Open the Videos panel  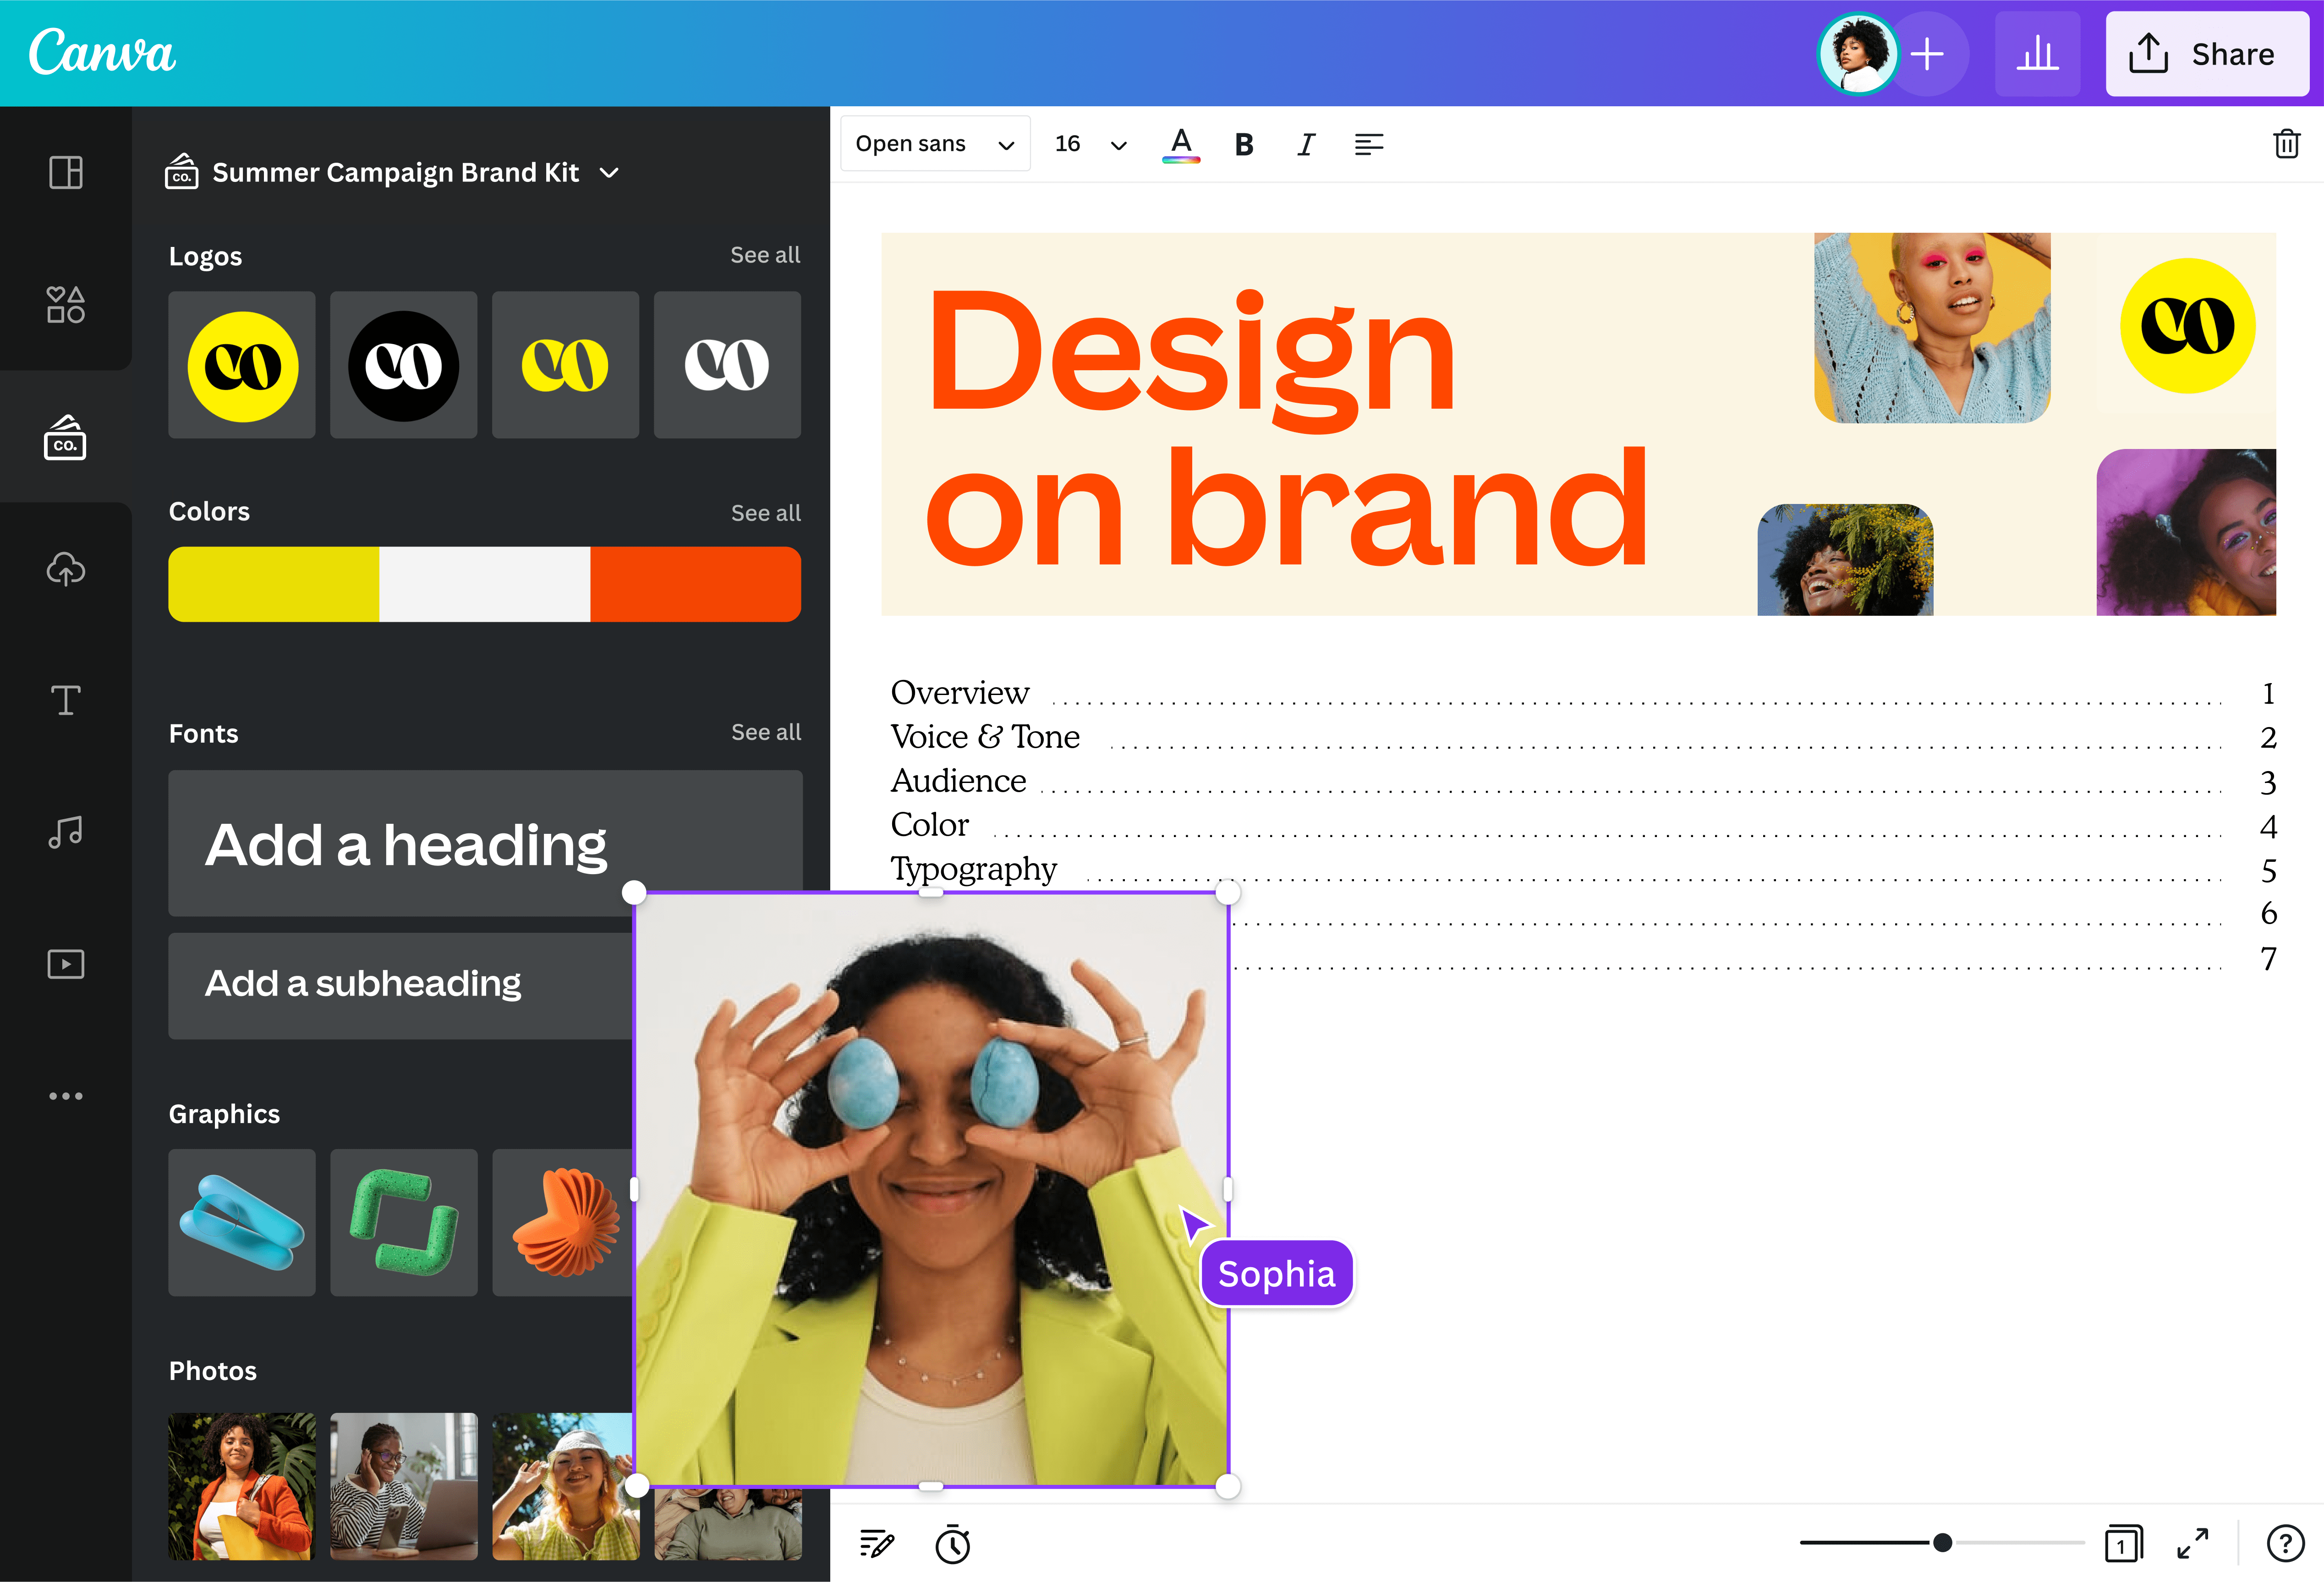65,963
